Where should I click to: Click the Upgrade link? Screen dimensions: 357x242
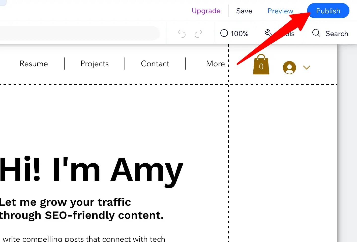point(206,11)
